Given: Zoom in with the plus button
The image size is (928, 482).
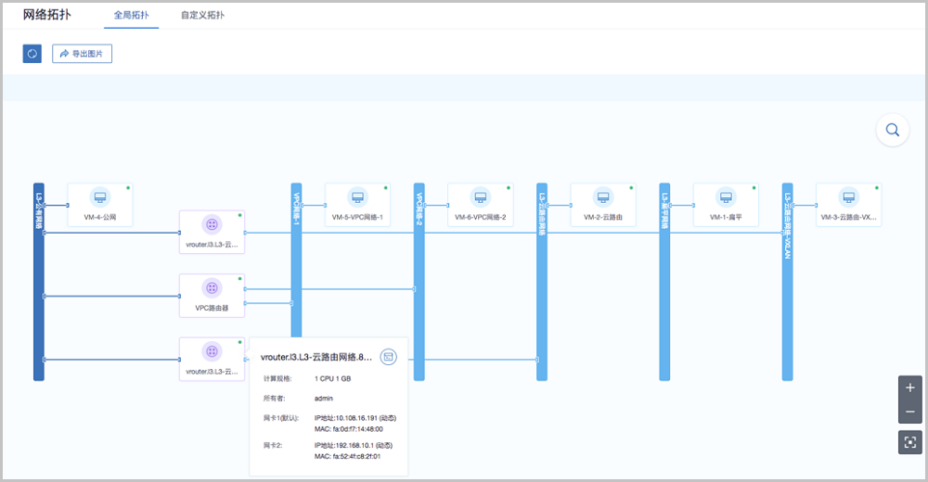Looking at the screenshot, I should 909,387.
